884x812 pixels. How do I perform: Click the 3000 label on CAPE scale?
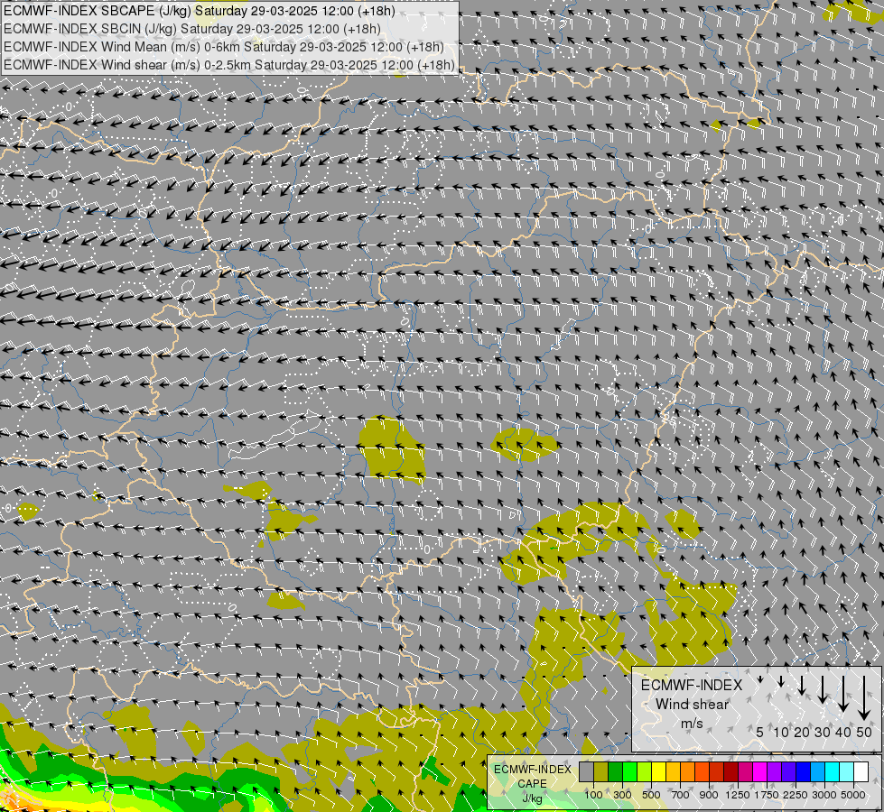point(824,795)
